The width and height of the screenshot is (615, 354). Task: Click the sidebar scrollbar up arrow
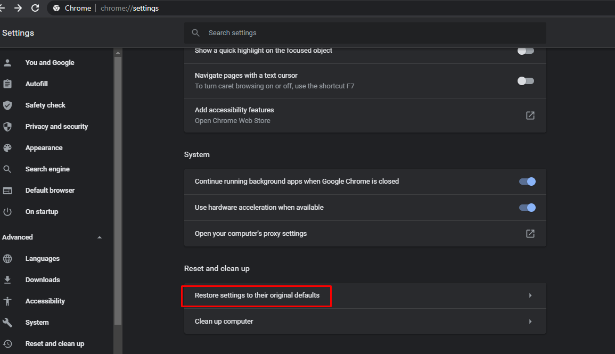click(x=118, y=53)
